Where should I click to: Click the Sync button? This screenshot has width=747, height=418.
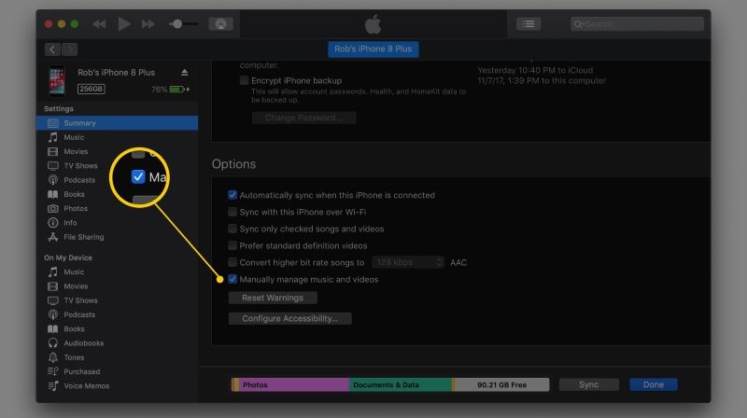[x=588, y=384]
